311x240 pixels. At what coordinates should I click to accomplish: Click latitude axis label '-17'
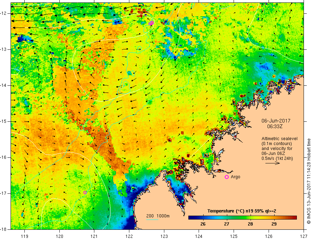(4, 193)
